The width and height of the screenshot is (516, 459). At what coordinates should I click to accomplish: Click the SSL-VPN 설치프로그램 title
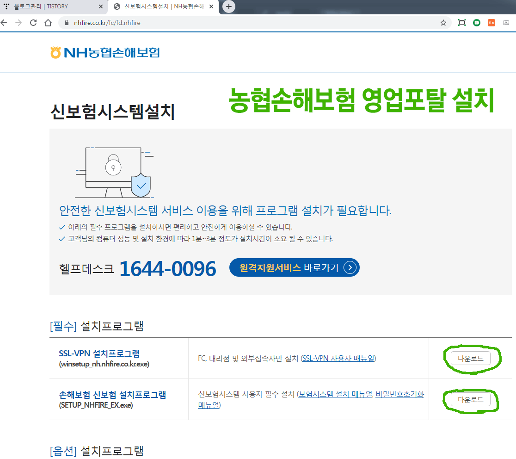tap(99, 354)
